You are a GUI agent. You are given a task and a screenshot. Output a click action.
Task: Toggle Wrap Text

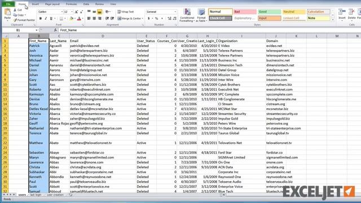[125, 12]
